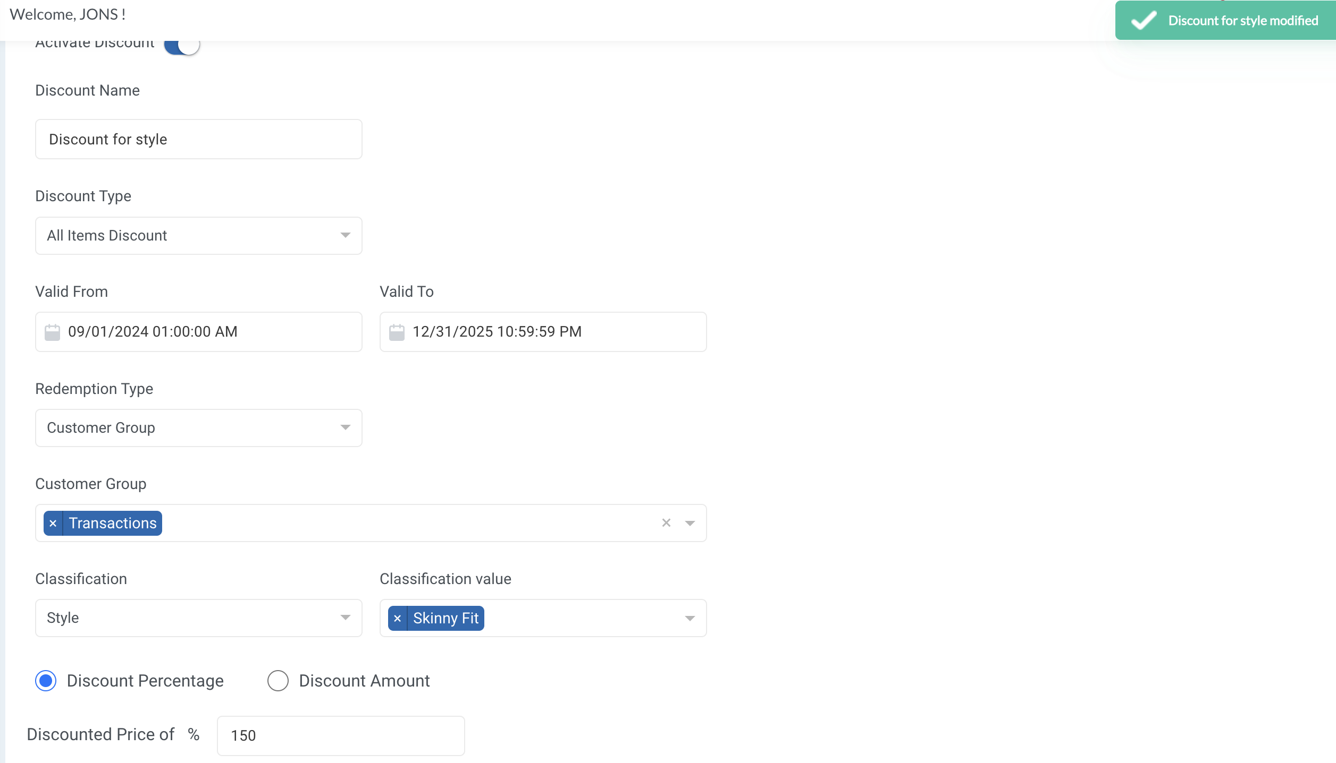Open the Redemption Type dropdown
Screen dimensions: 1336x763
coord(198,428)
